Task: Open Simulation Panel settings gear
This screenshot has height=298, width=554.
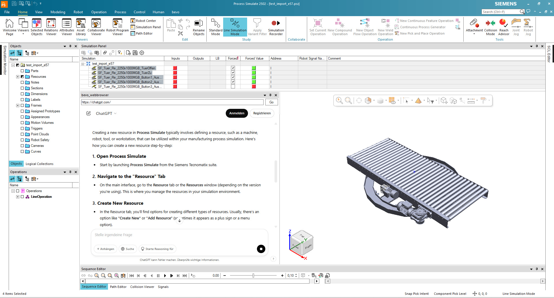Action: click(x=142, y=53)
